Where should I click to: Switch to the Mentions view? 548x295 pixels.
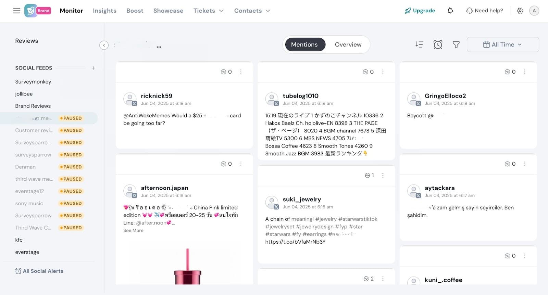(304, 44)
